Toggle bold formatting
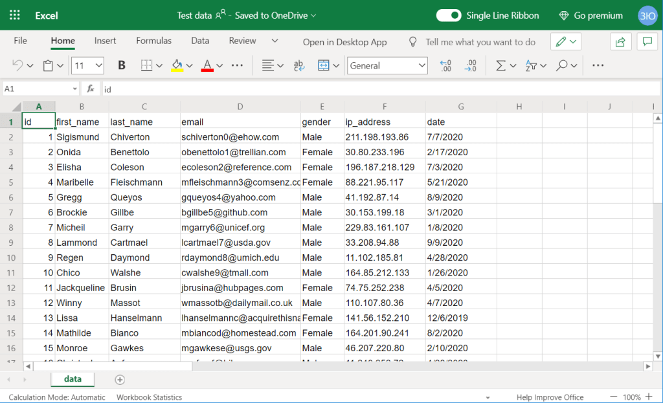Viewport: 663px width, 403px height. click(x=121, y=65)
